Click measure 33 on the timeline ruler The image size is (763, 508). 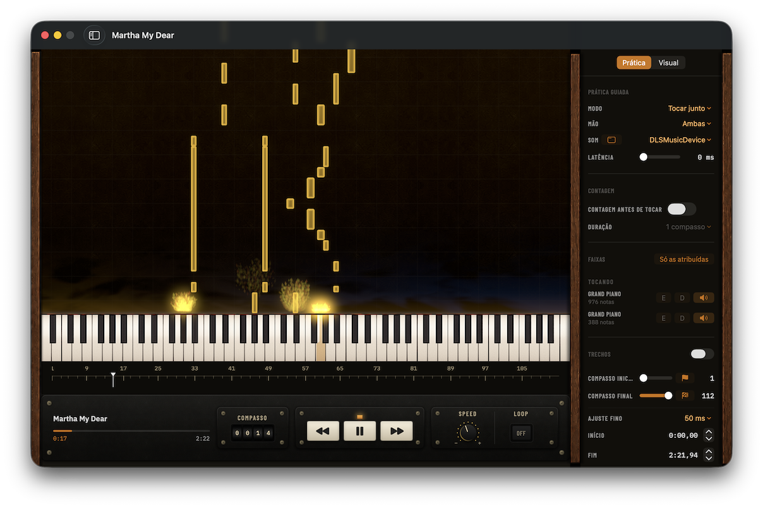click(195, 368)
